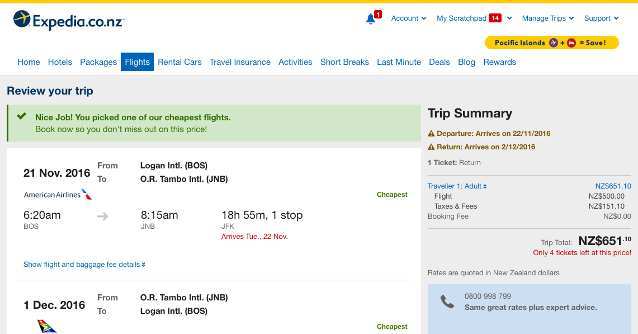Viewport: 638px width, 334px height.
Task: Collapse Traveller 1 Adult price breakdown
Action: click(x=457, y=186)
